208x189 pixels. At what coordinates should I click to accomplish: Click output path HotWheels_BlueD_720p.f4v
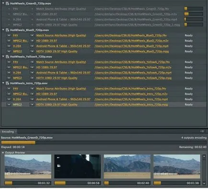[131, 35]
